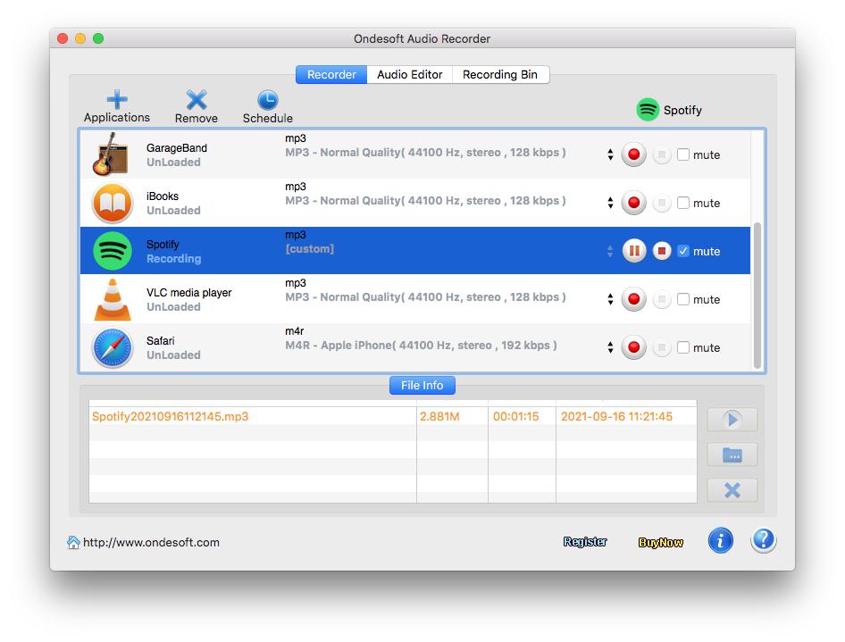Switch to the Recording Bin tab
The width and height of the screenshot is (845, 642).
(x=499, y=75)
